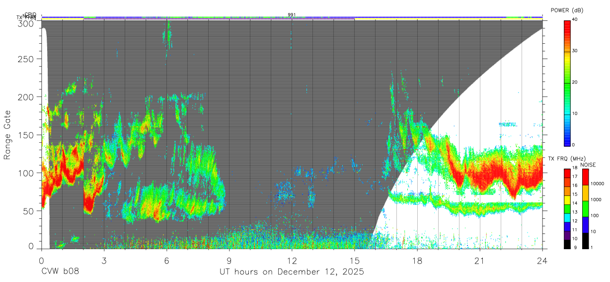Click the 10000 label on NOISE legend
The height and width of the screenshot is (282, 610).
click(597, 184)
